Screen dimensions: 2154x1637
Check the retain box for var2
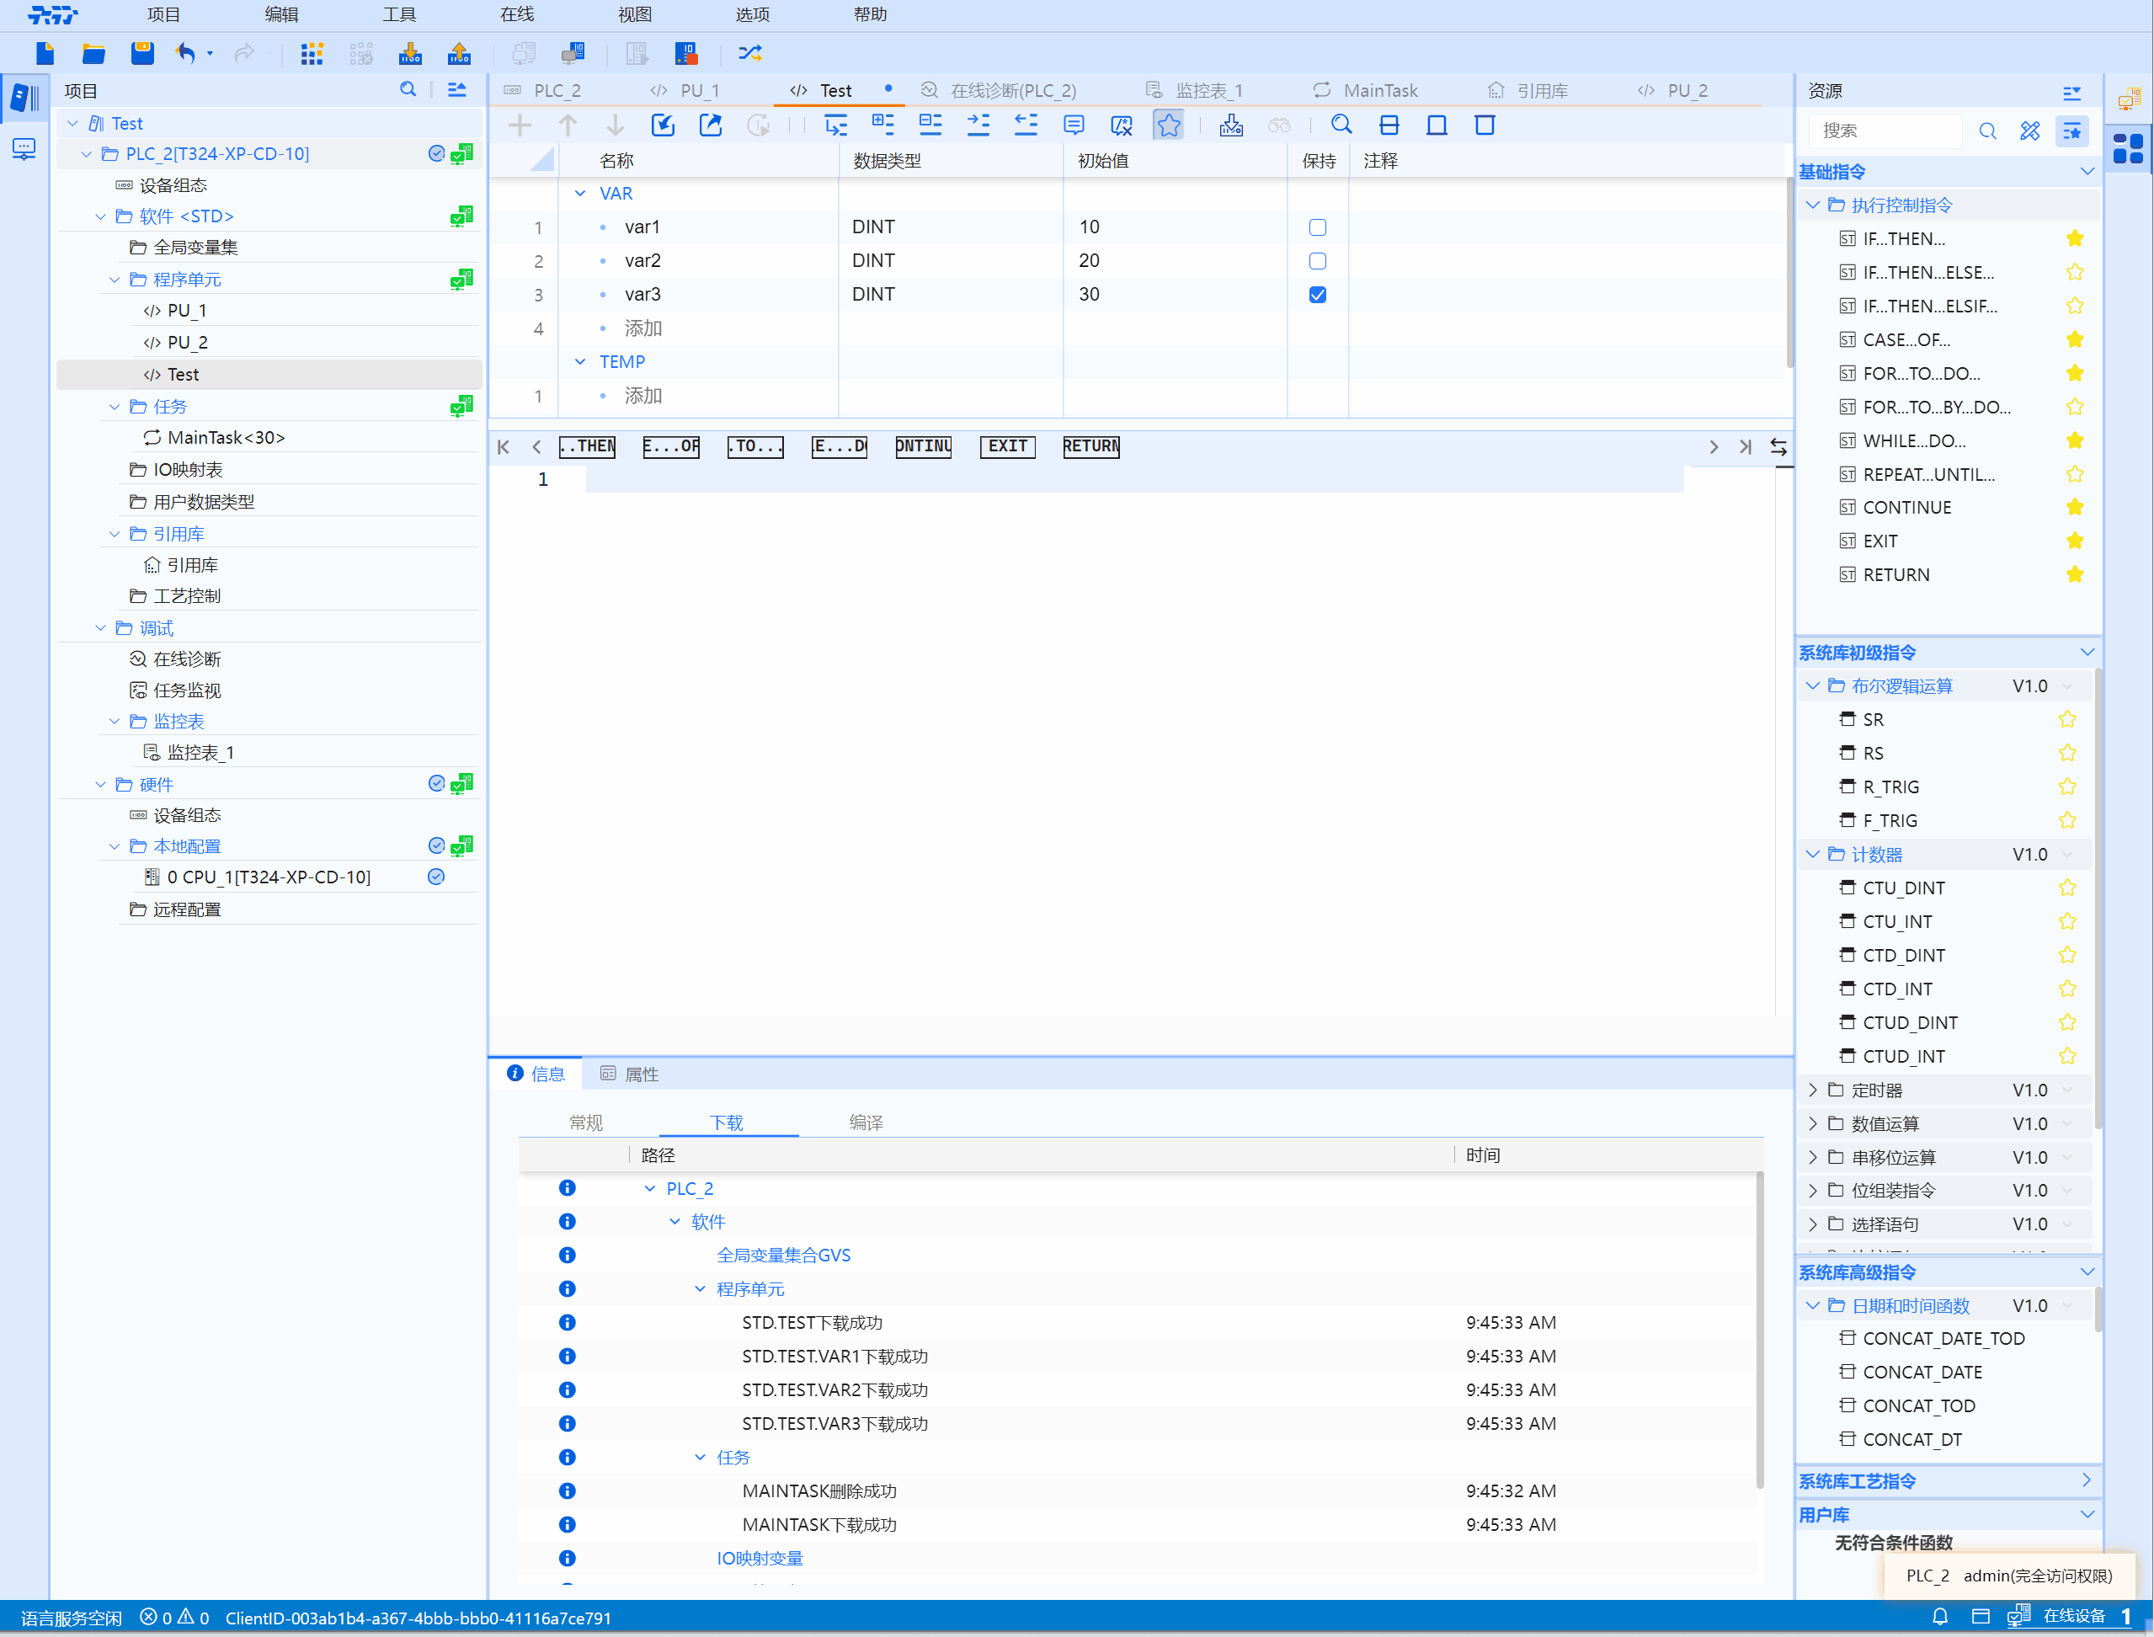pyautogui.click(x=1317, y=261)
